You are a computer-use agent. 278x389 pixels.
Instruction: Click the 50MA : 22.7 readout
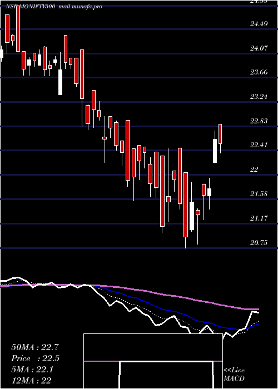tap(35, 347)
